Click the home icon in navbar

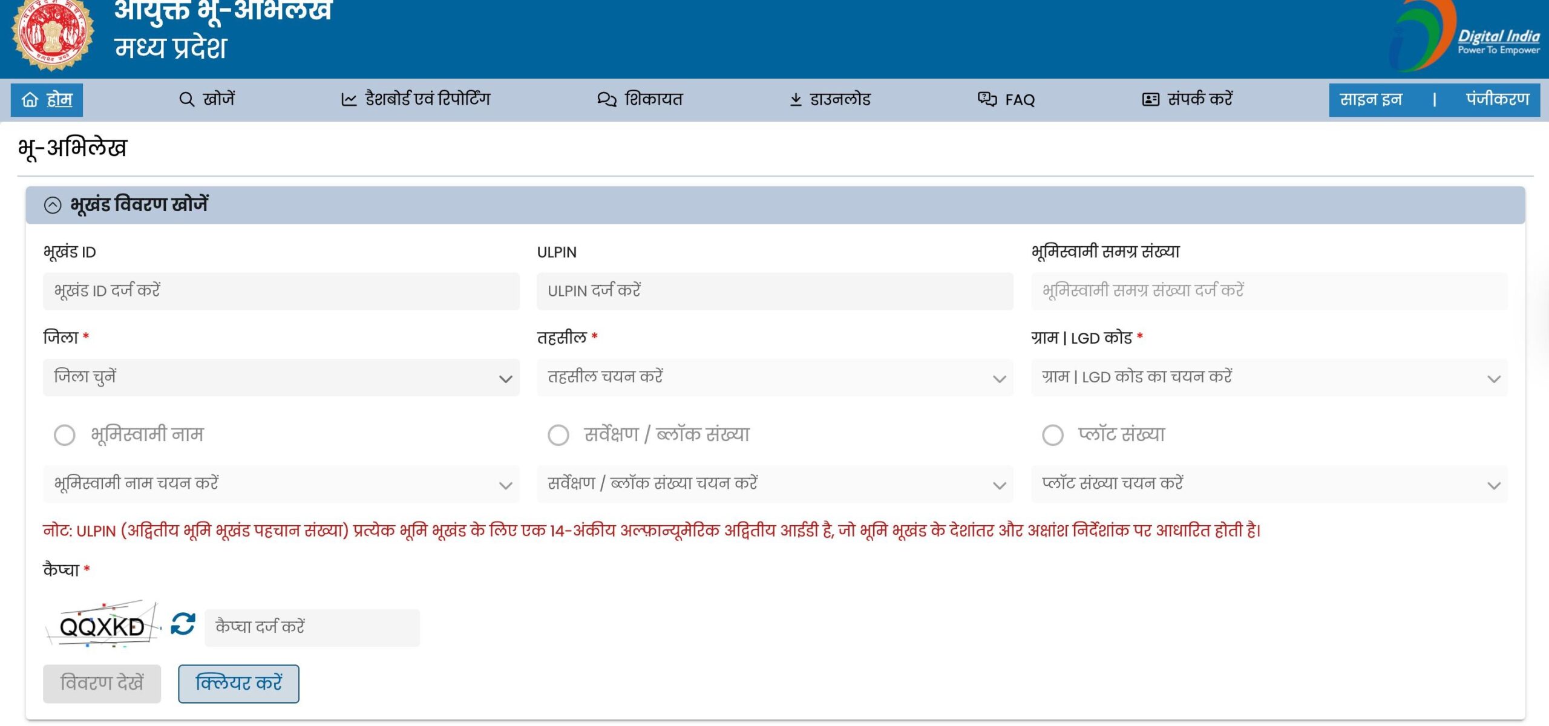[x=30, y=100]
